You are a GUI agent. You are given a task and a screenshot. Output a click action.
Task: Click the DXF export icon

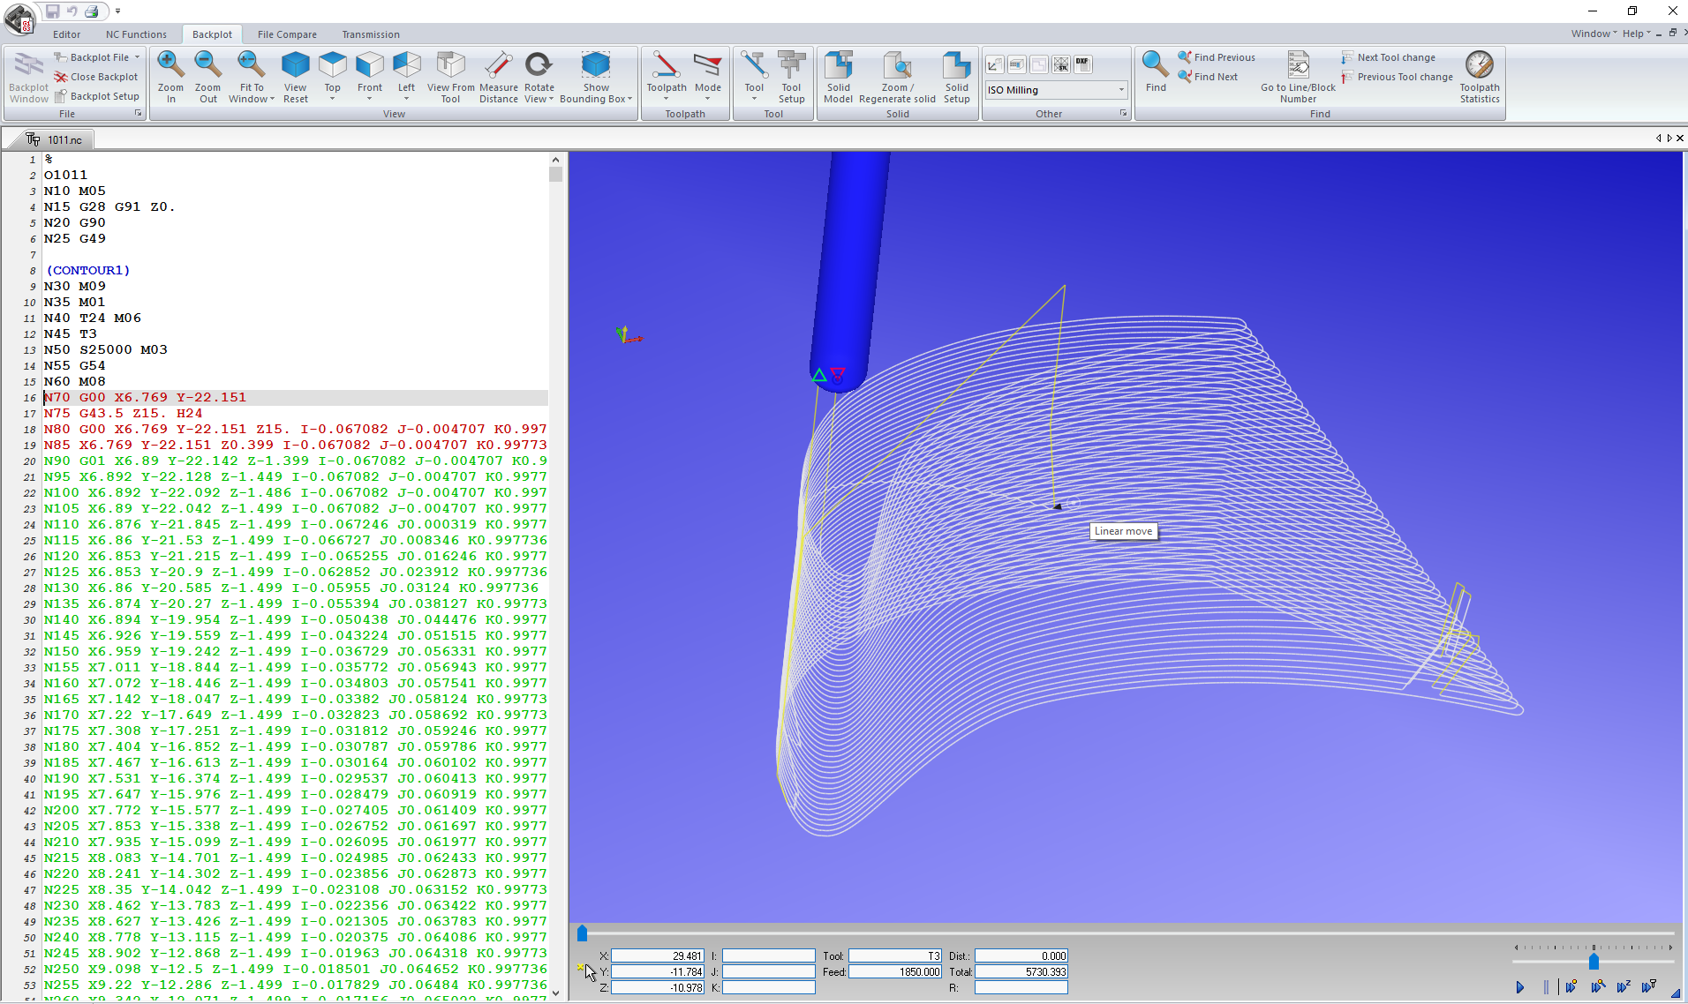tap(1082, 64)
